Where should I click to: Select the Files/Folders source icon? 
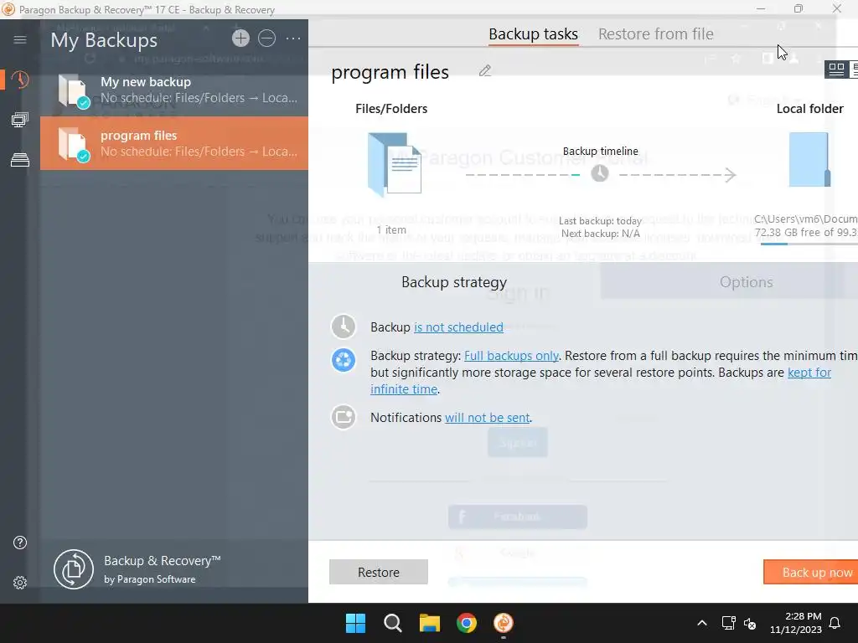[395, 164]
